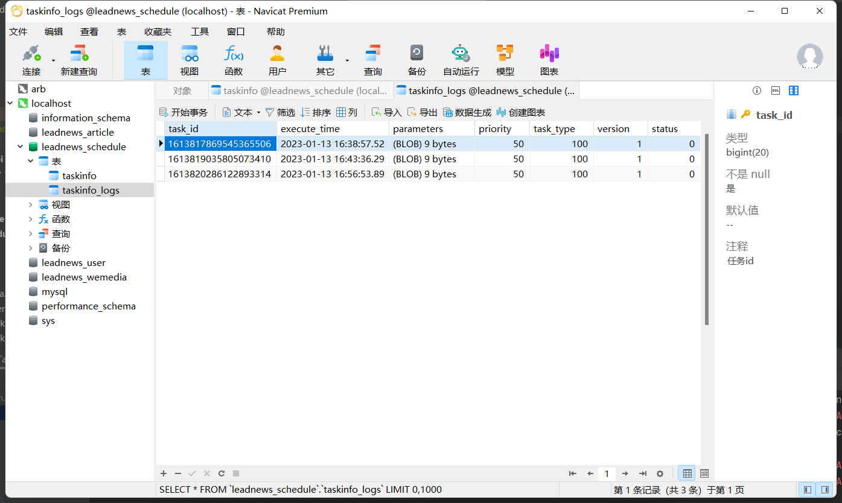
Task: Expand the 备份 tree node
Action: coord(31,248)
